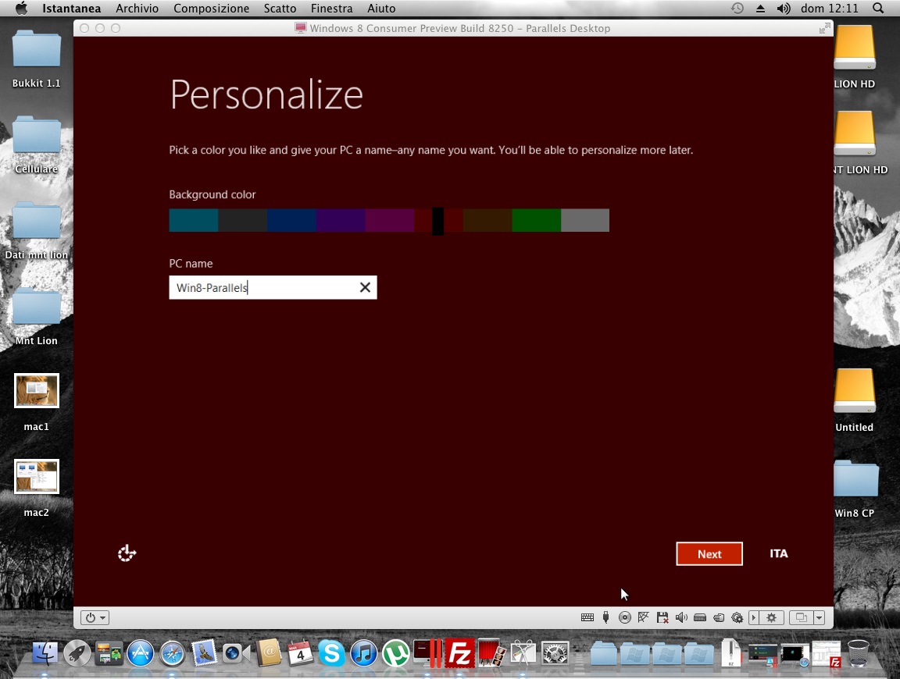The image size is (900, 679).
Task: Open the Parallels CD/DVD drive icon
Action: tap(624, 617)
